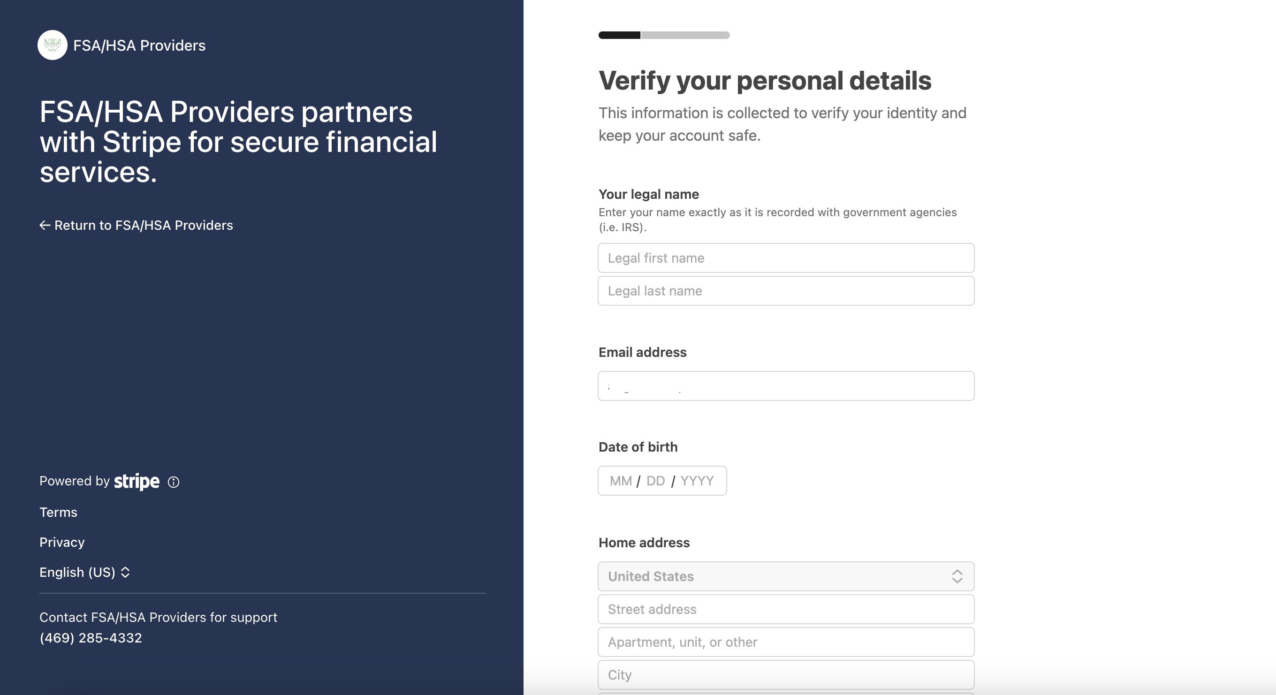Screen dimensions: 1276x695
Task: Click the onboarding progress bar
Action: [x=664, y=35]
